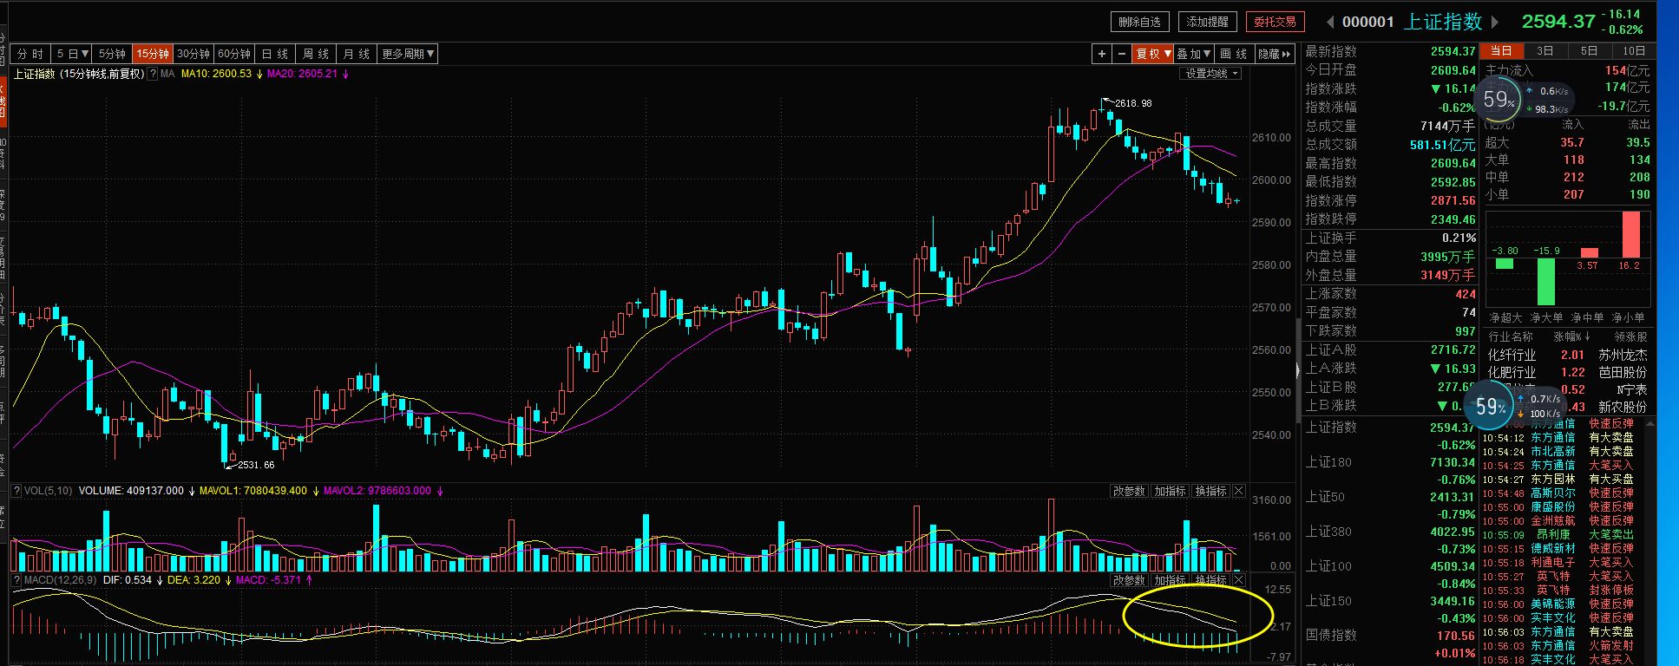Screen dimensions: 1679x666
Task: Select 3日 capital flow tab
Action: pos(1545,51)
